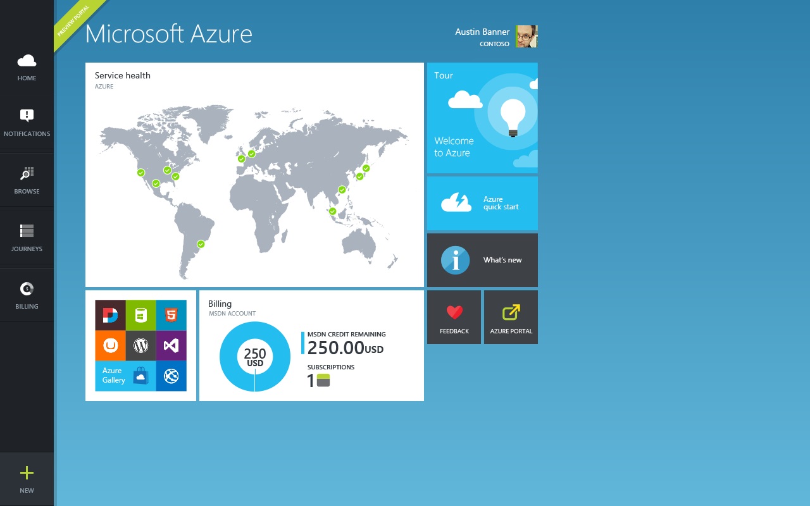Click the HTML5 icon in gallery tile
Viewport: 810px width, 506px height.
tap(171, 315)
